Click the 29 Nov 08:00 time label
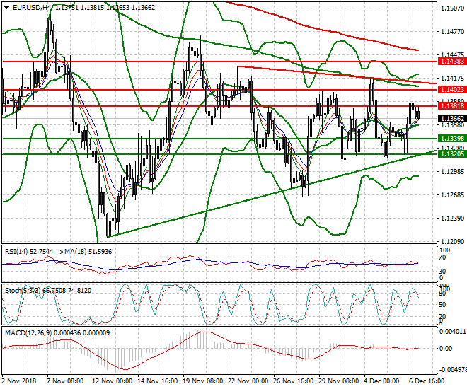 click(x=338, y=381)
